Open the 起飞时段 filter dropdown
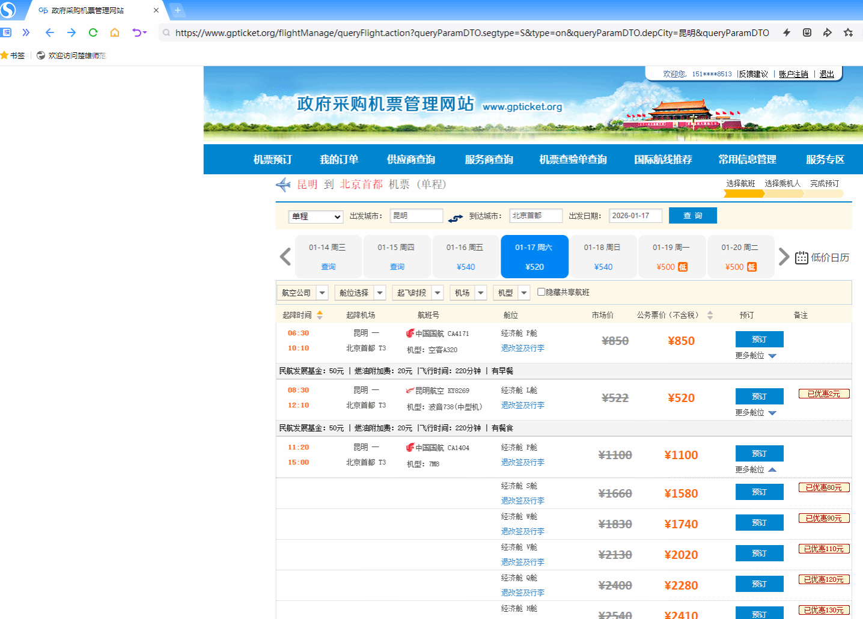Viewport: 863px width, 619px height. (418, 293)
